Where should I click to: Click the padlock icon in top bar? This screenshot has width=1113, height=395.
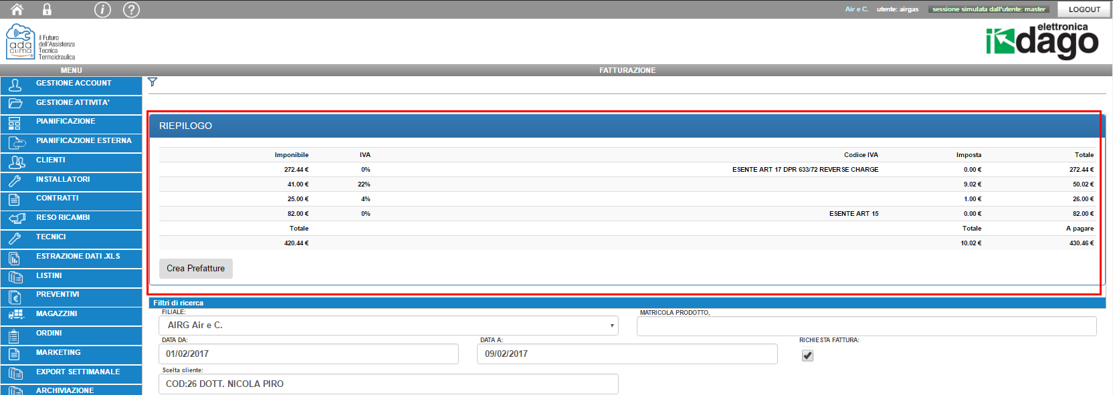(47, 9)
